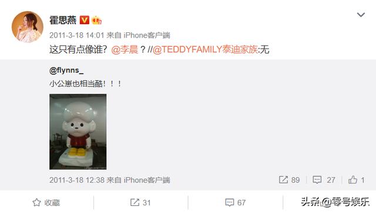Enlarge the white doll figure photo
376x213 pixels.
tap(78, 132)
